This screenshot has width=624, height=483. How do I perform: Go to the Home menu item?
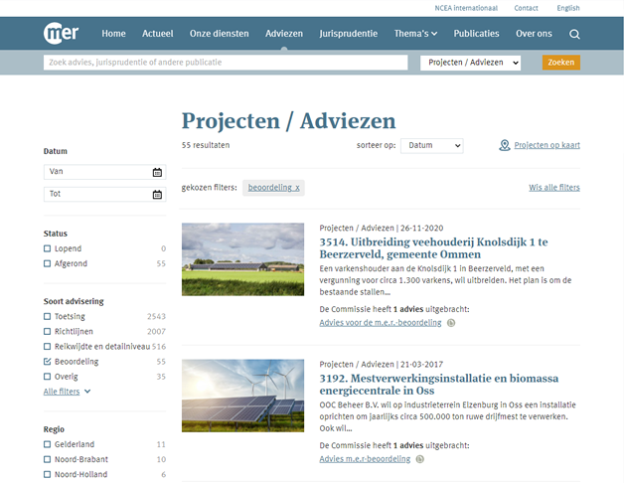pos(113,34)
